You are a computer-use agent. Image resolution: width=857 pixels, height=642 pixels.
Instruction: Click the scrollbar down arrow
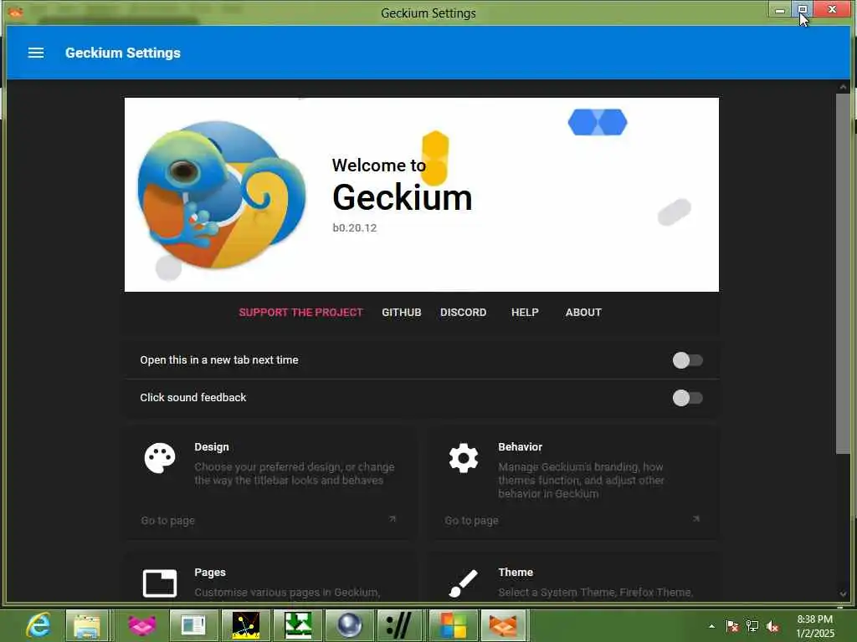pyautogui.click(x=843, y=594)
